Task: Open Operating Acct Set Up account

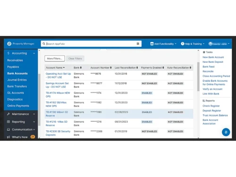Action: pyautogui.click(x=58, y=76)
